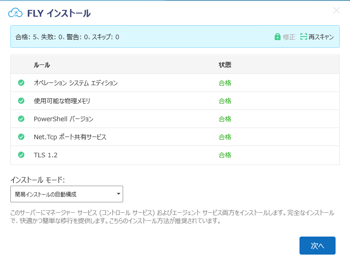Screen dimensions: 350x260
Task: Open the インストール モード dropdown
Action: pos(67,194)
